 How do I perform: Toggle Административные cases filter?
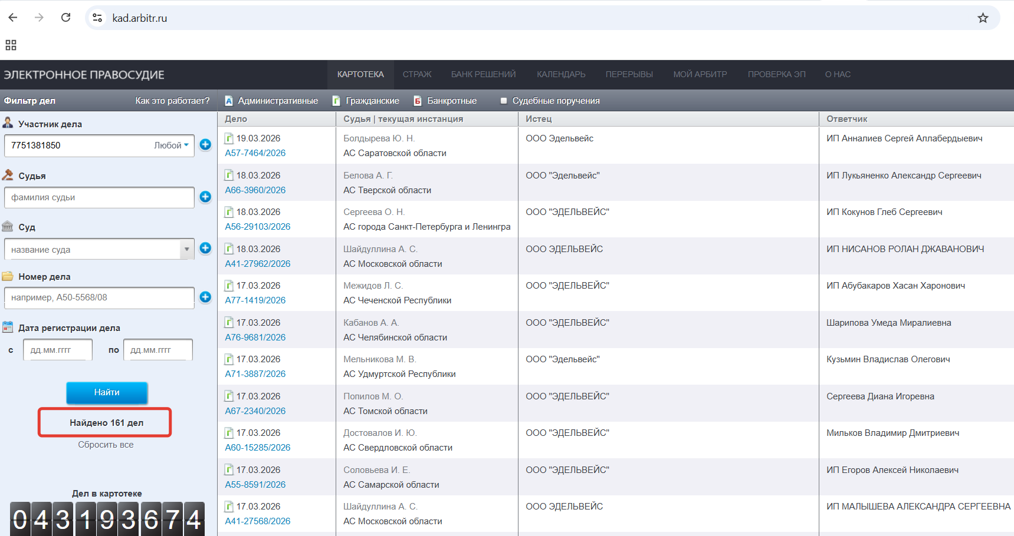click(271, 101)
